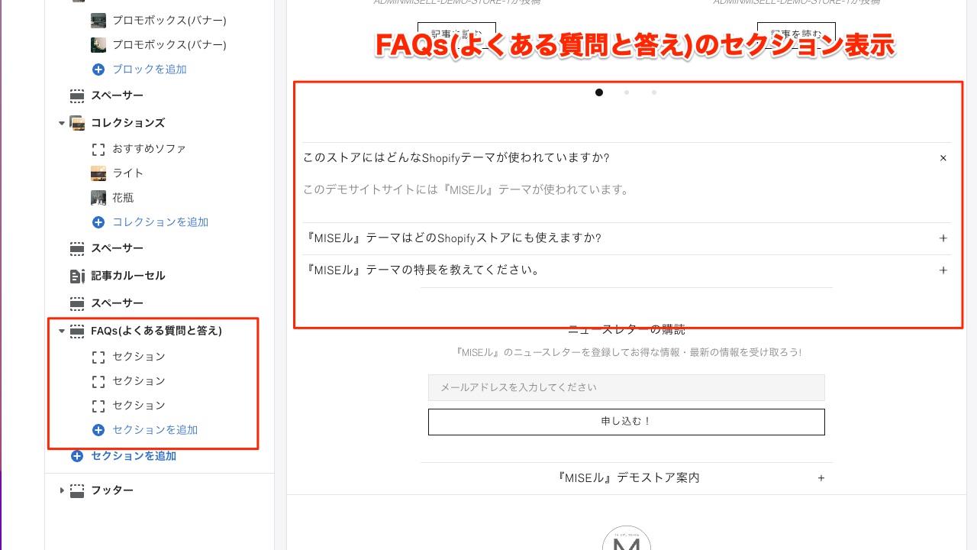
Task: Click the second carousel pagination dot
Action: [x=627, y=92]
